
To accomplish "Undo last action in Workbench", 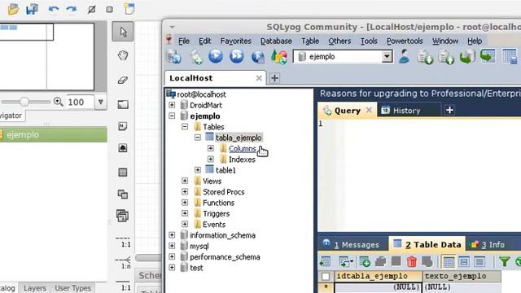I will point(53,9).
